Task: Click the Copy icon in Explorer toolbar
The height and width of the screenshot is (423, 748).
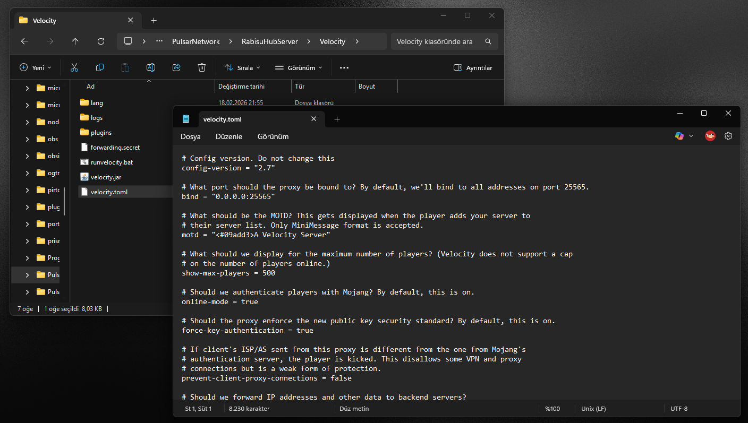Action: (x=100, y=67)
